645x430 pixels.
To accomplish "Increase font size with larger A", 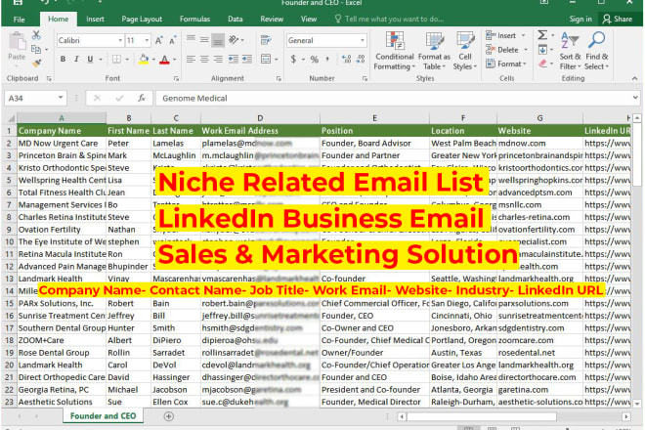I will tap(158, 40).
